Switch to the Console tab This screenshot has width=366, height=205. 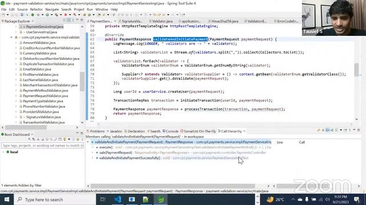coord(170,132)
